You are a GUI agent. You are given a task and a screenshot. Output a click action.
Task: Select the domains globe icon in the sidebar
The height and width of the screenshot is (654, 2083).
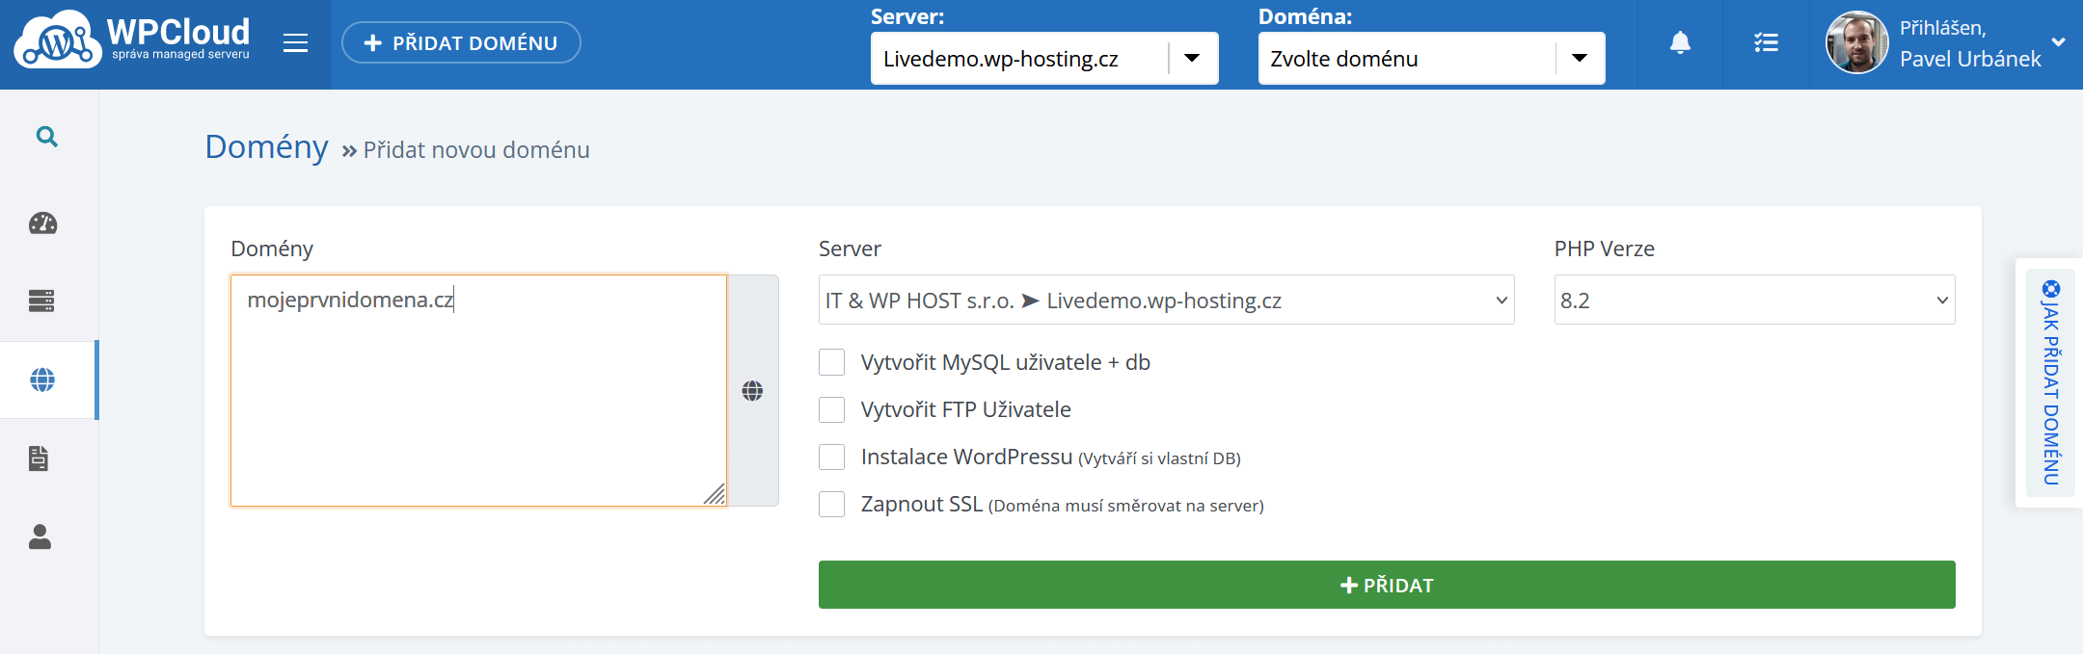pyautogui.click(x=42, y=380)
